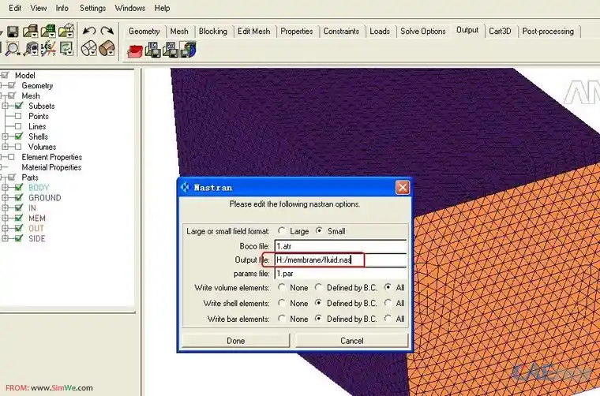Hide the BODY part via its checkbox

point(18,187)
